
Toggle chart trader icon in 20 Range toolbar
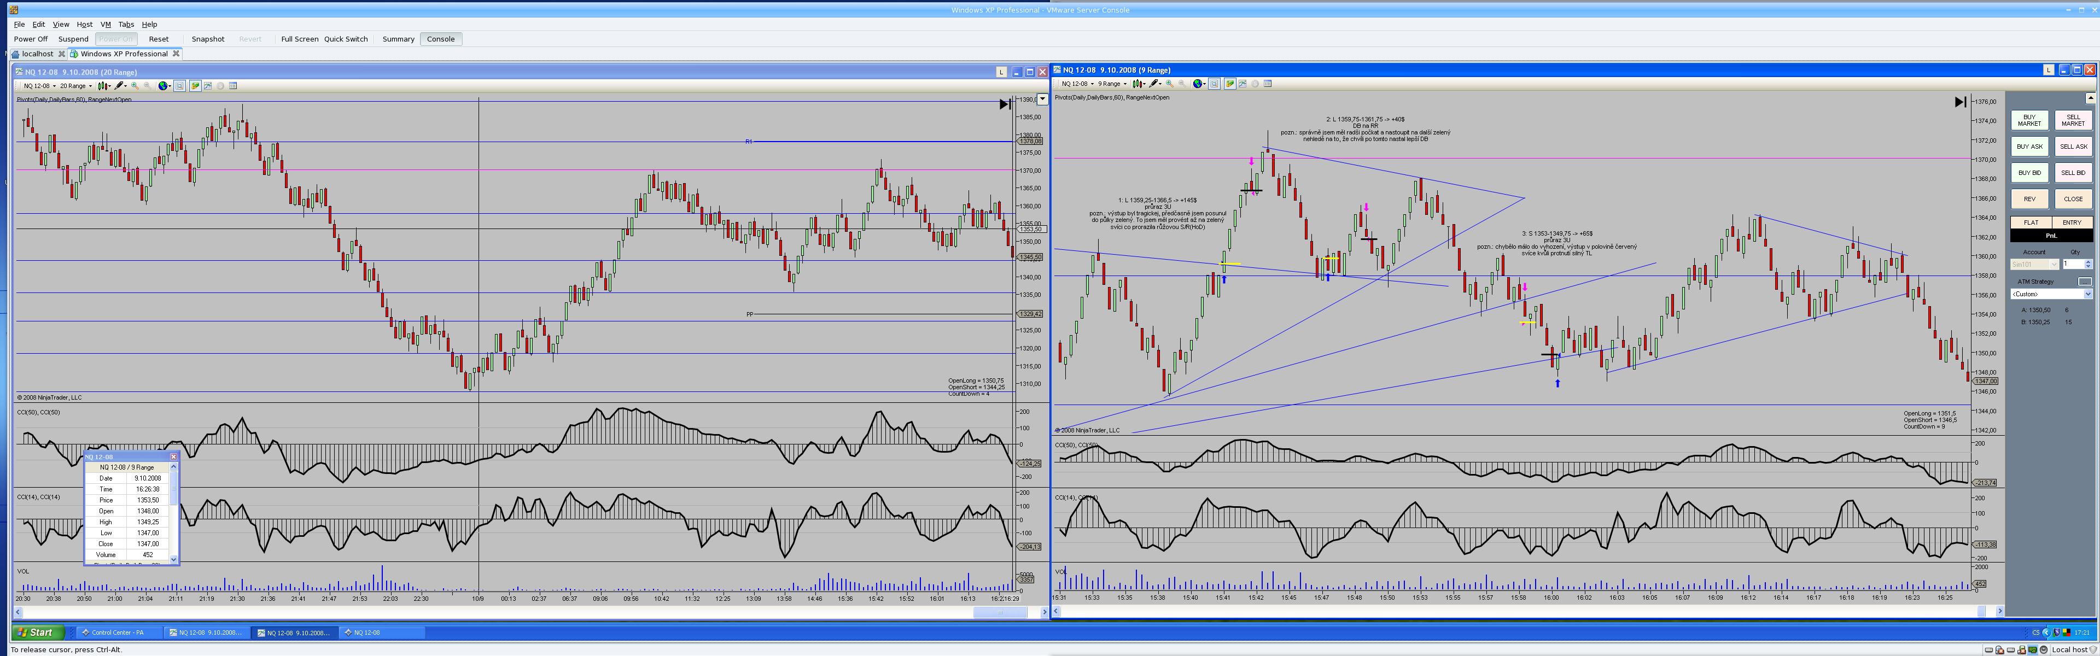[195, 86]
